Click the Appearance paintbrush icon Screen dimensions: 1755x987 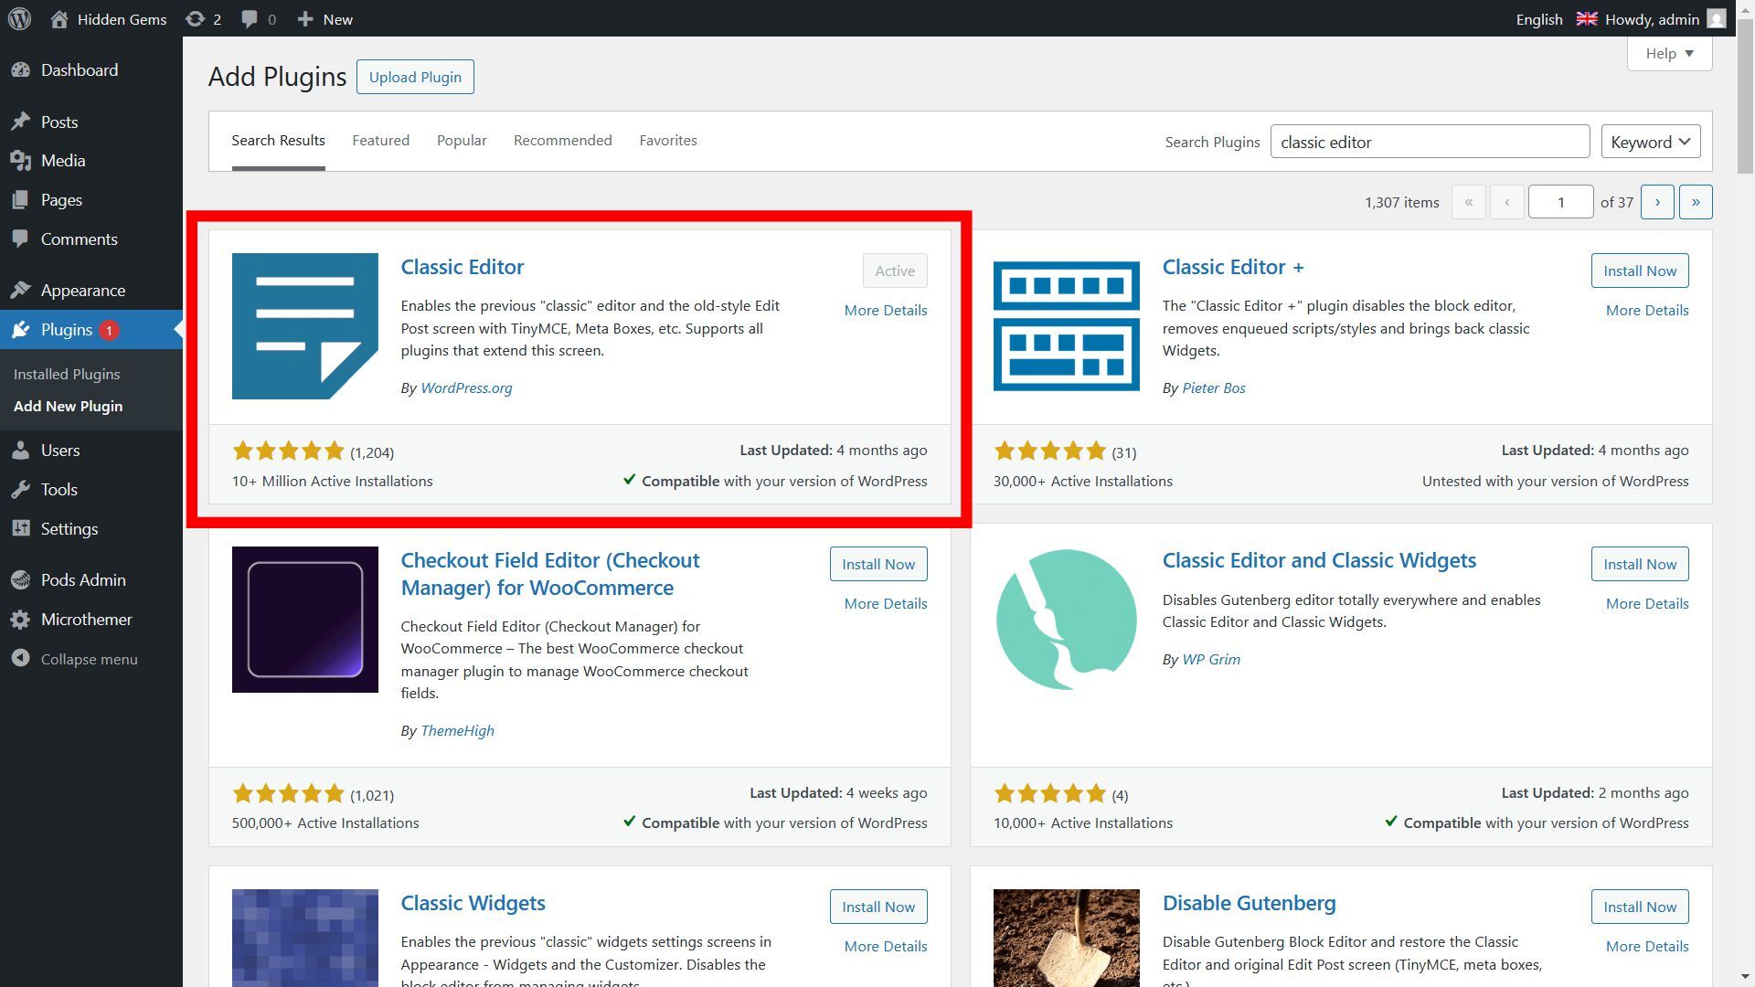coord(20,291)
